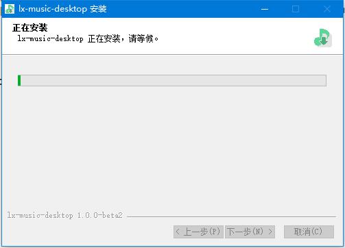Close the lx-music-desktop installer window

click(x=327, y=9)
